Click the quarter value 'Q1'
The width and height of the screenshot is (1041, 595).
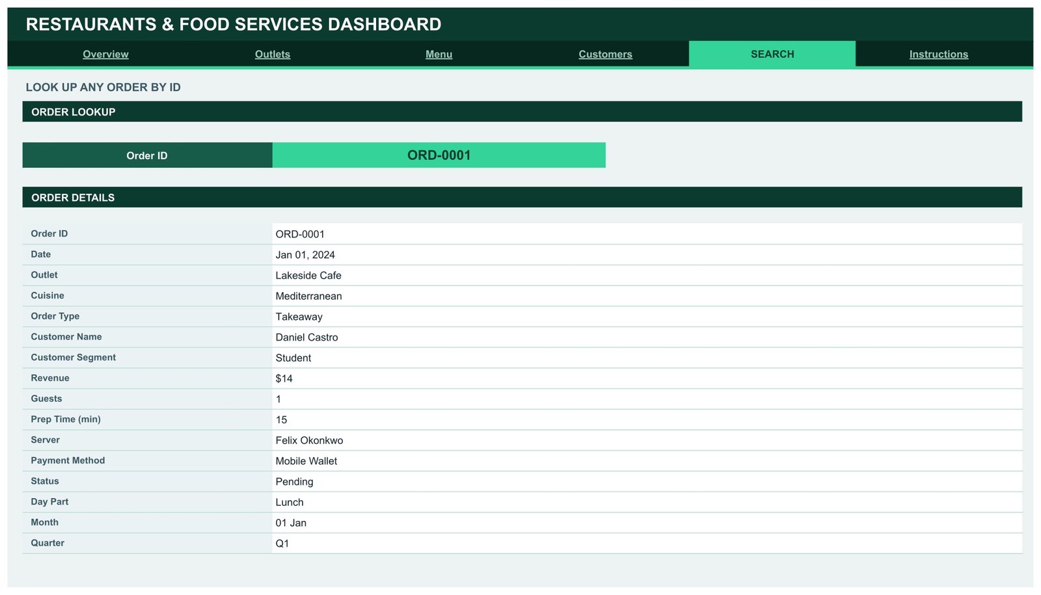click(x=282, y=544)
